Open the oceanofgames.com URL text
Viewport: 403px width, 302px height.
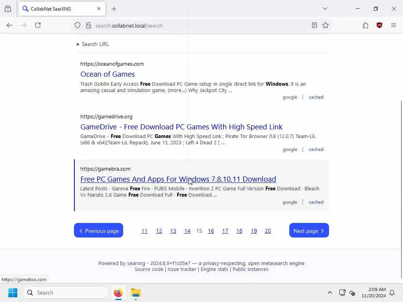click(x=112, y=64)
